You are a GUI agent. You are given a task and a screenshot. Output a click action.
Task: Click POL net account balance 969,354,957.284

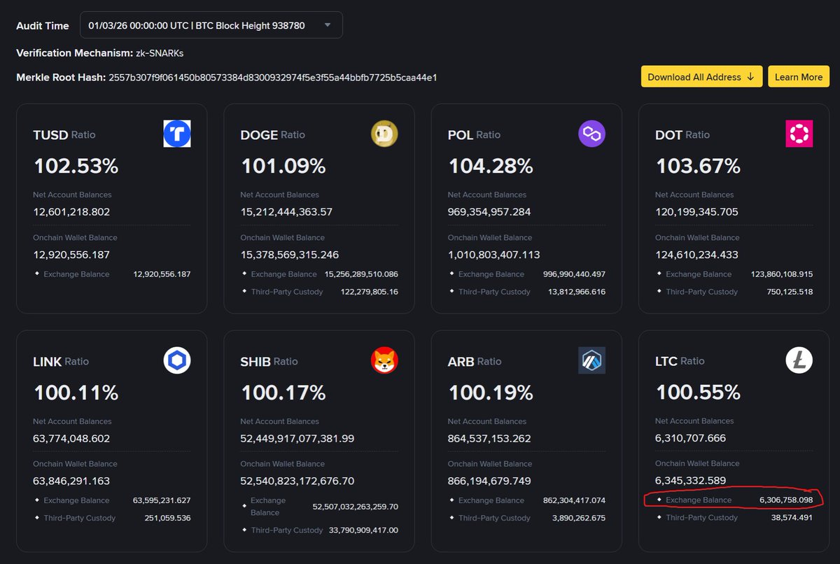489,212
